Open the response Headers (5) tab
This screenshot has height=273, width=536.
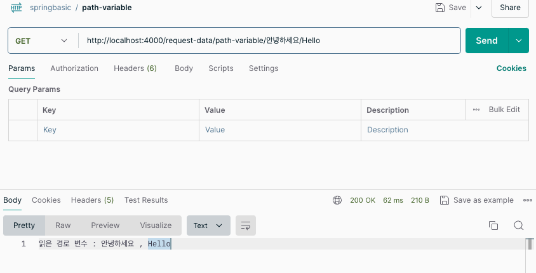tap(92, 200)
